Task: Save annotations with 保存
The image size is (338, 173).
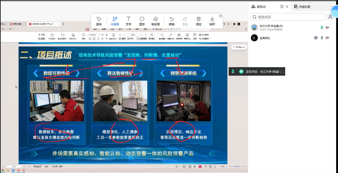Action: coord(212,21)
